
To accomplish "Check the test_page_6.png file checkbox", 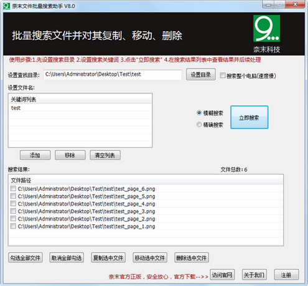I will (13, 189).
